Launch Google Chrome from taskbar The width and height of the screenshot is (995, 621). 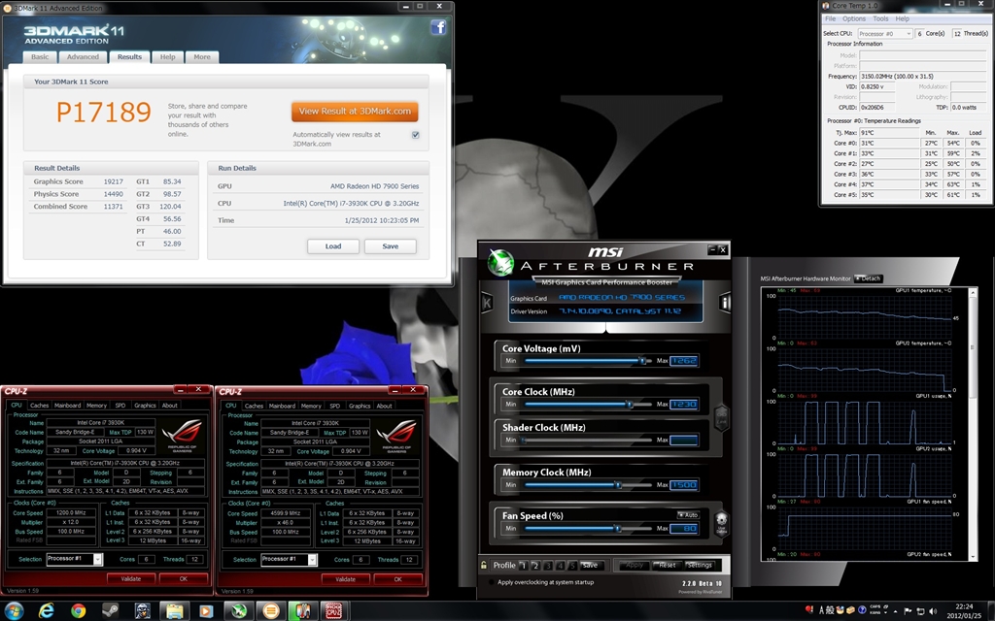79,610
